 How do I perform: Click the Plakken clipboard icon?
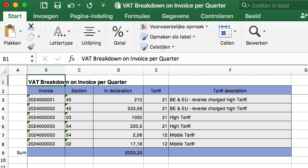(10, 31)
